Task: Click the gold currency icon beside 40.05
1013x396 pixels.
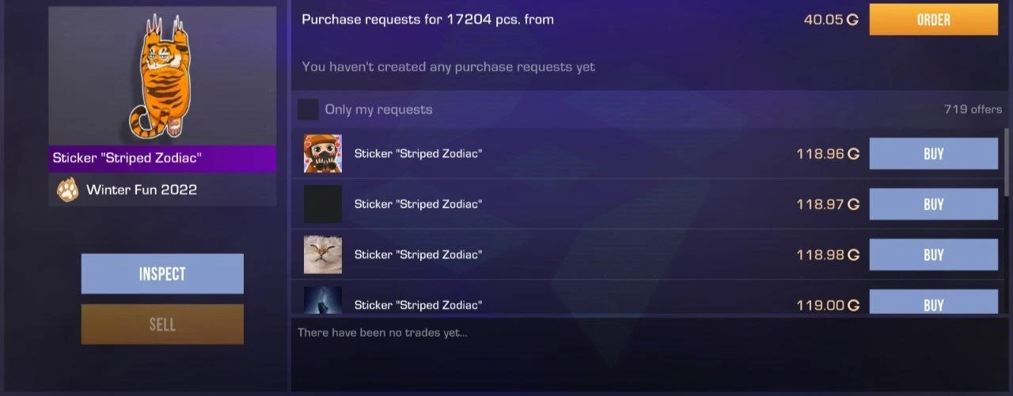Action: tap(852, 20)
